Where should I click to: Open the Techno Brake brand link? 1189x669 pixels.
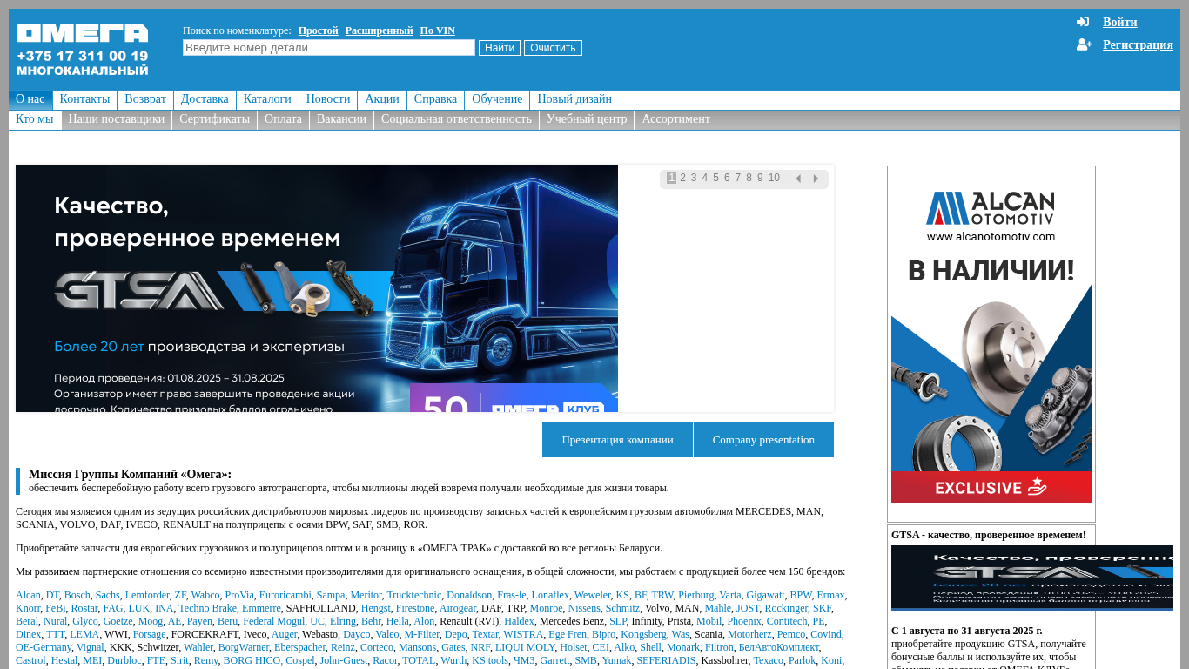(207, 608)
